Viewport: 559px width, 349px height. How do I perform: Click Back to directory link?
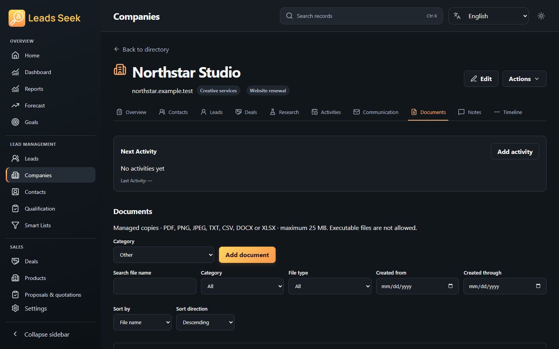coord(141,49)
